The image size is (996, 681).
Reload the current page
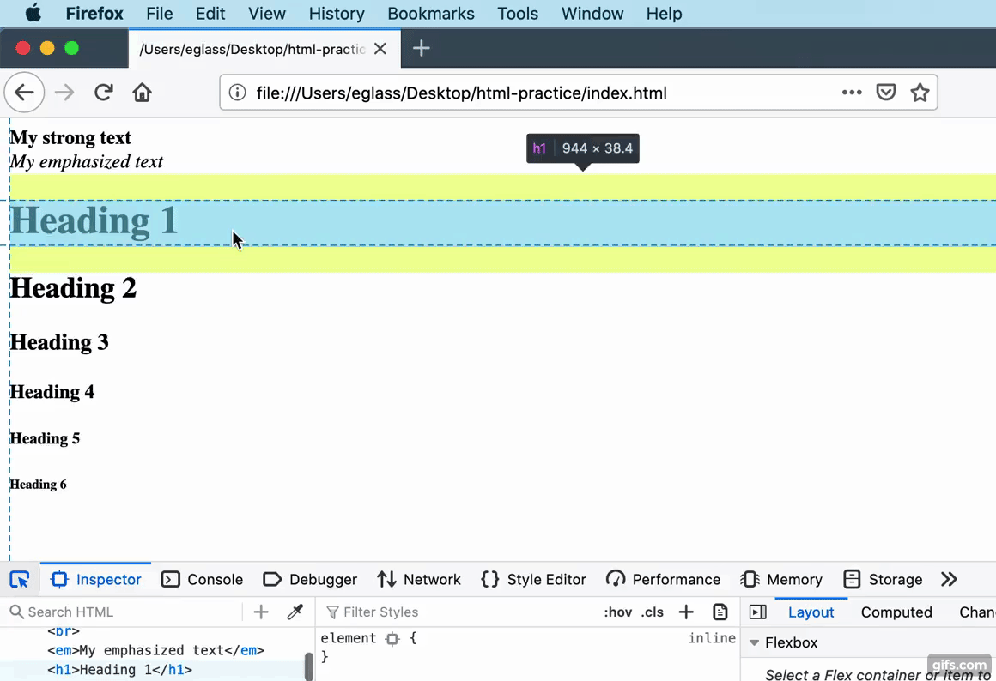pos(104,93)
